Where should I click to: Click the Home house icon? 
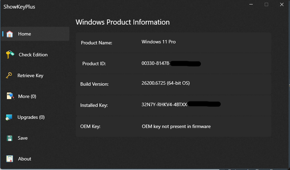10,34
